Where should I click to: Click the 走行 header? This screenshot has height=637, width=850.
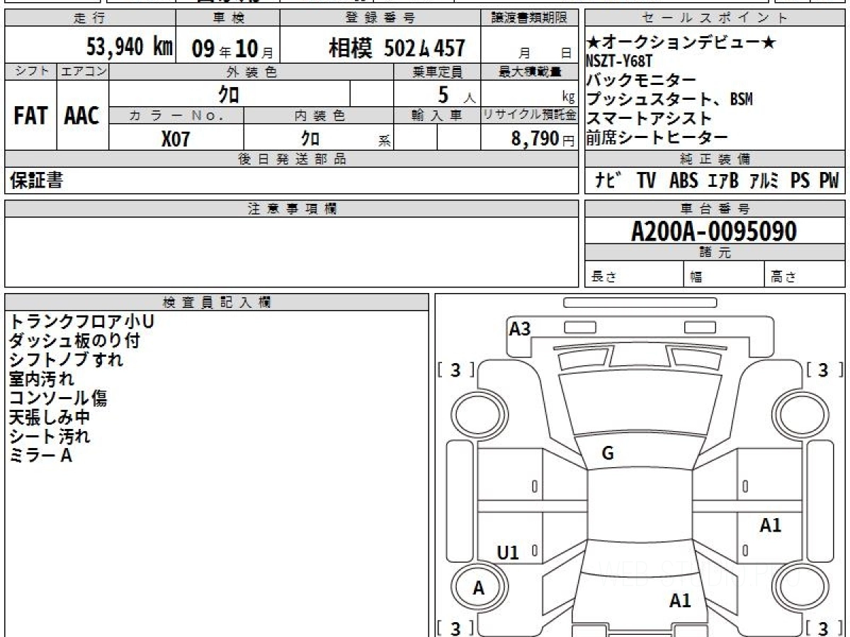[x=89, y=18]
